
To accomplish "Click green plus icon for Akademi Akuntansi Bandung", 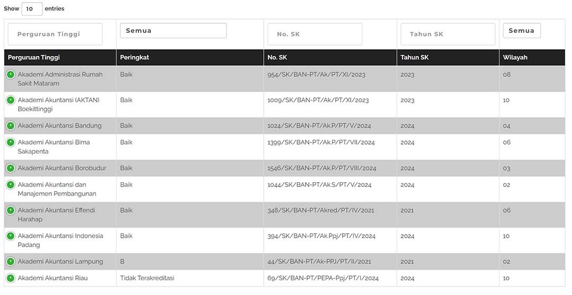I will [11, 126].
